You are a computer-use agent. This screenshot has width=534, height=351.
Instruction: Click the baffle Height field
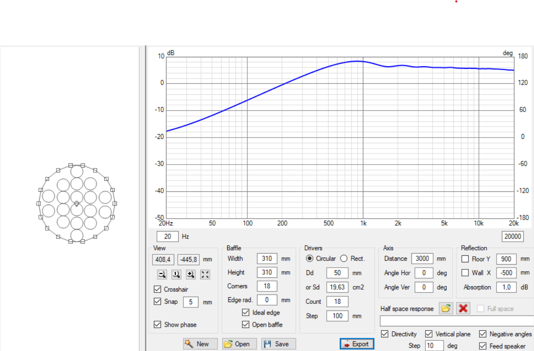[x=267, y=273]
